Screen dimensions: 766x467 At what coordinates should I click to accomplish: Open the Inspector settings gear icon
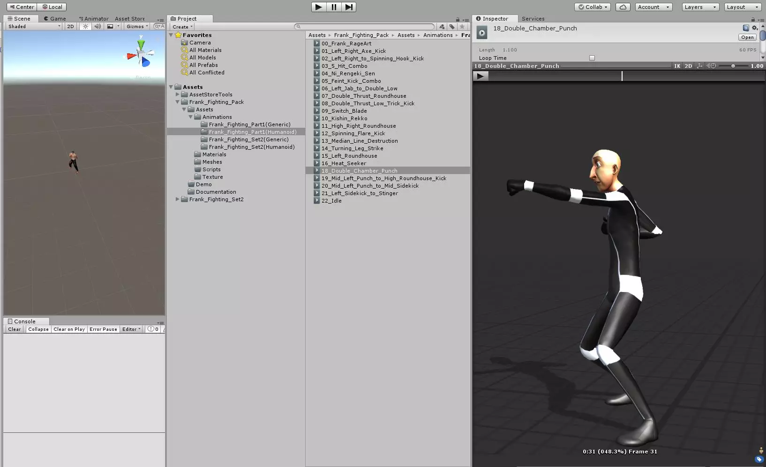(x=754, y=28)
